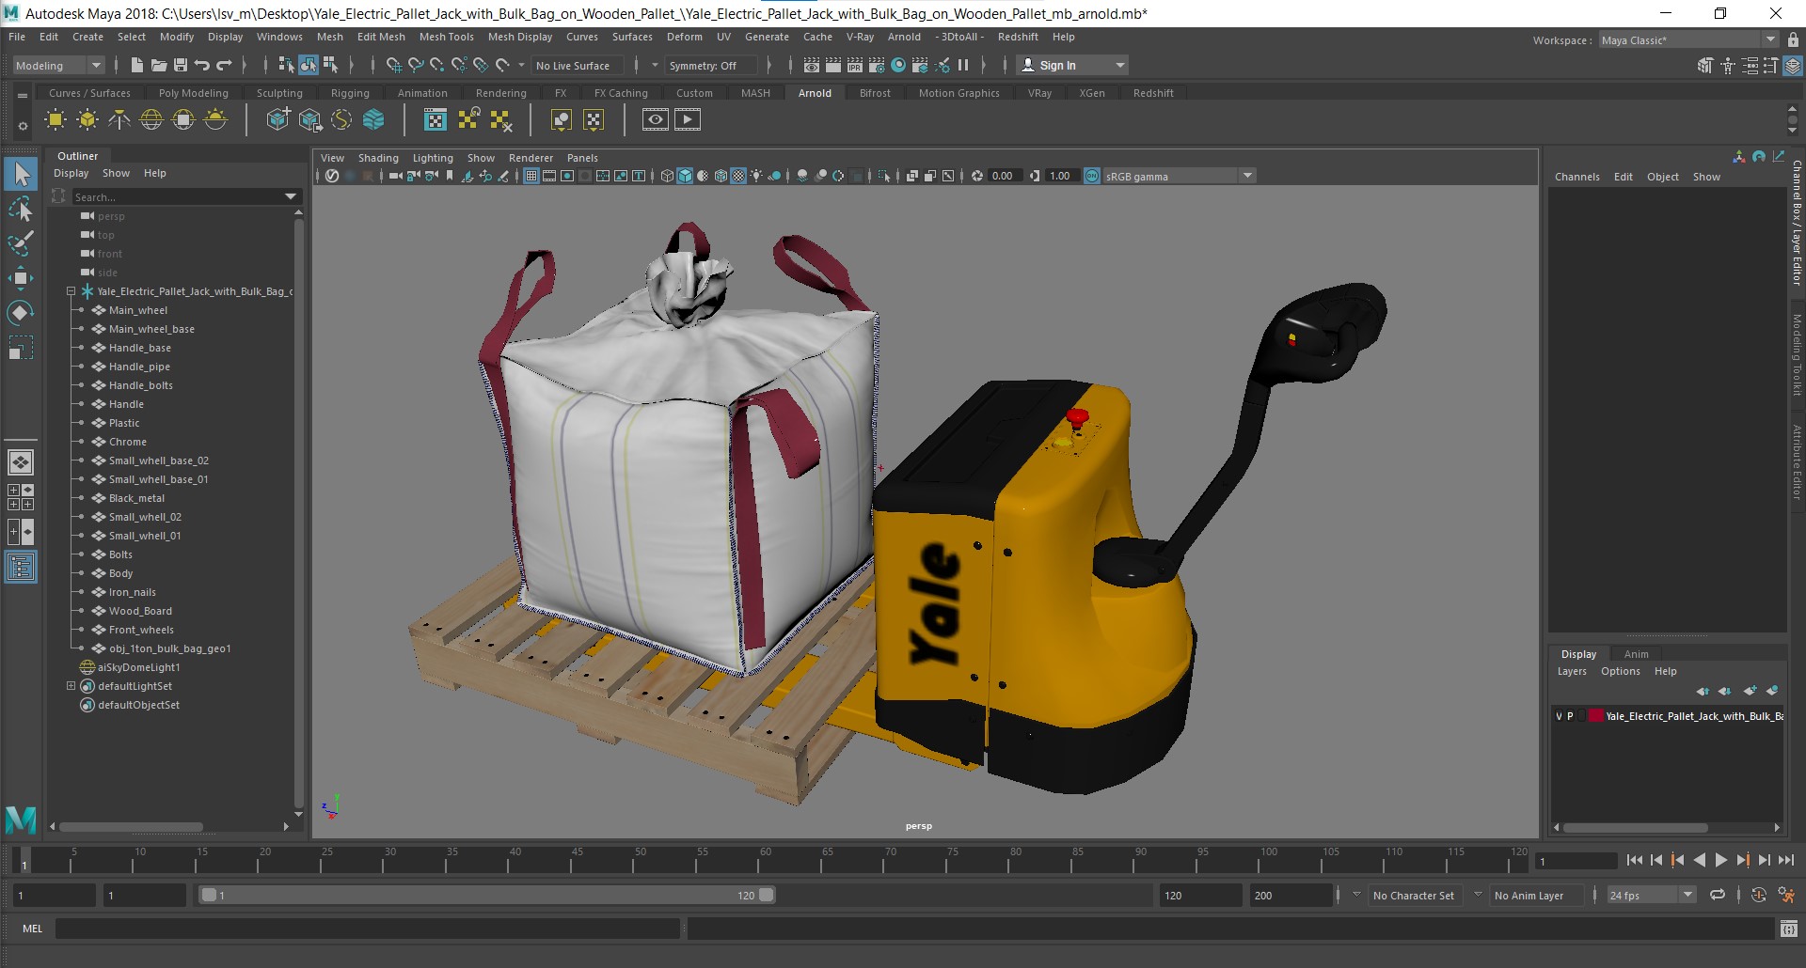The image size is (1806, 968).
Task: Toggle Auto Key button
Action: pyautogui.click(x=1759, y=895)
